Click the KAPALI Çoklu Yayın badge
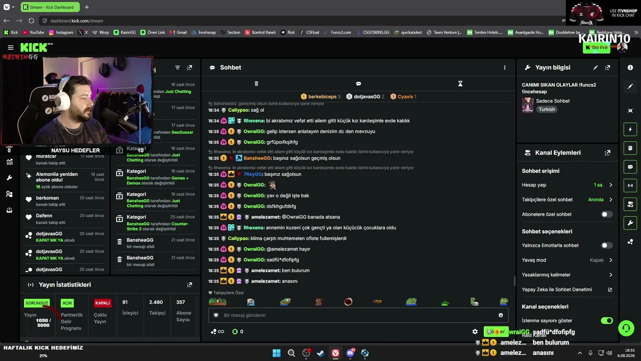Image resolution: width=641 pixels, height=361 pixels. (x=103, y=303)
